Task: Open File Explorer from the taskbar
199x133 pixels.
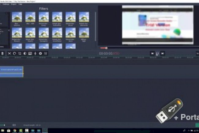Action: [2, 131]
